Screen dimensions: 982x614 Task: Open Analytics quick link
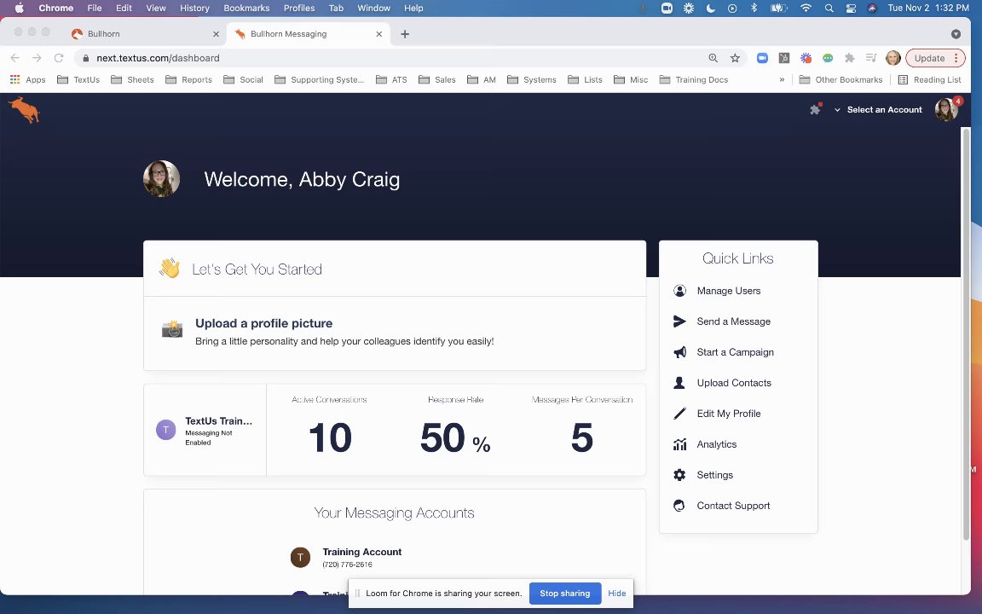(x=716, y=444)
